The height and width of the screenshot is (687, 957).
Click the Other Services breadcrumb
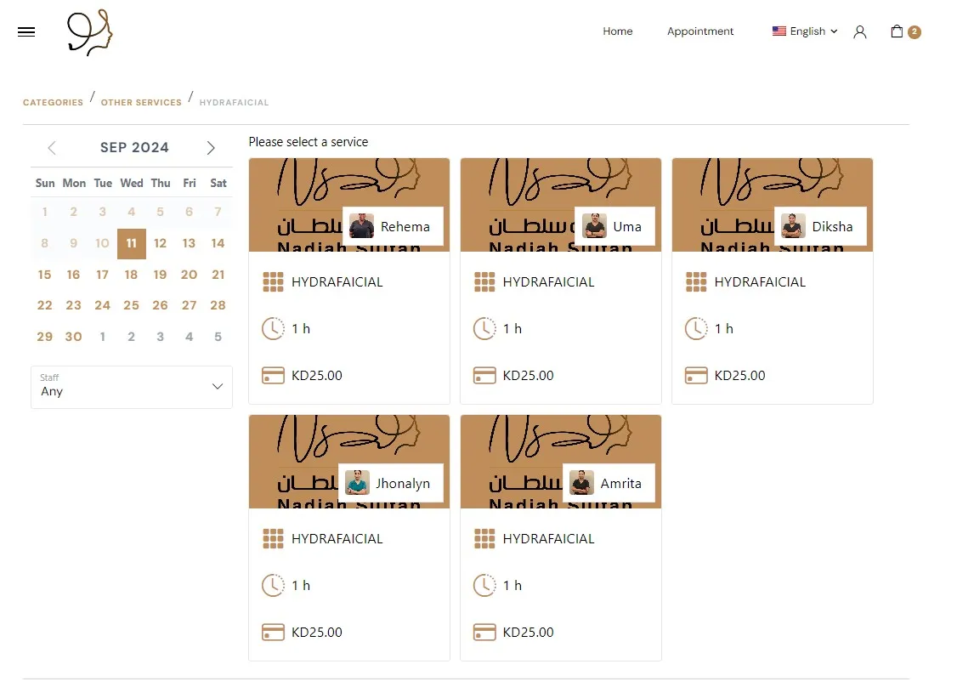(141, 103)
